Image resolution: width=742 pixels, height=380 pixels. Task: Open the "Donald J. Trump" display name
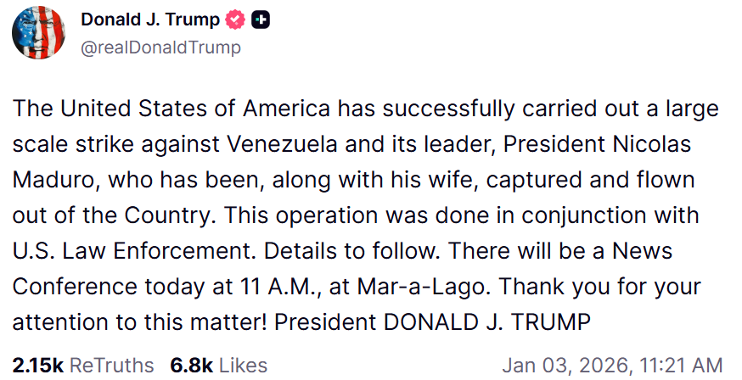click(x=150, y=20)
